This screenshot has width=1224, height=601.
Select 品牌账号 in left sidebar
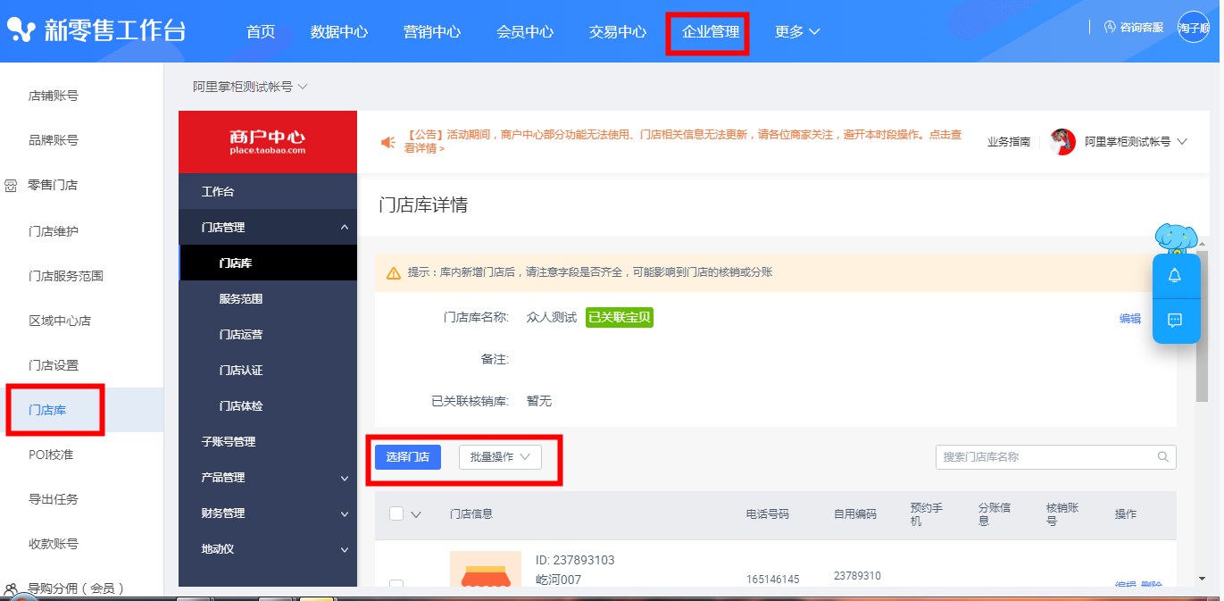(x=54, y=140)
